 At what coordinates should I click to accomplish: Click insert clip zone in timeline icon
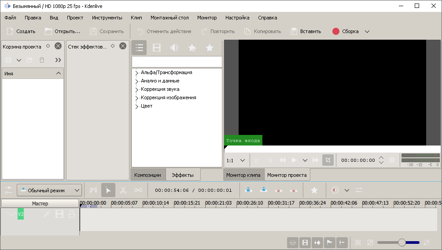(248, 190)
